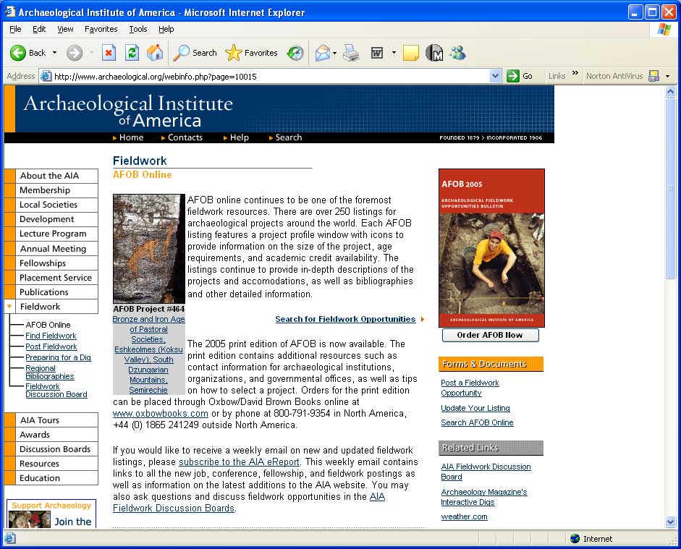This screenshot has width=681, height=549.
Task: Open Placement Service in left navigation
Action: [56, 277]
